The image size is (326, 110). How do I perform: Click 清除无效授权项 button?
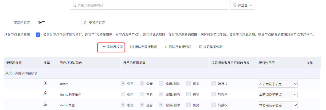click(x=144, y=47)
